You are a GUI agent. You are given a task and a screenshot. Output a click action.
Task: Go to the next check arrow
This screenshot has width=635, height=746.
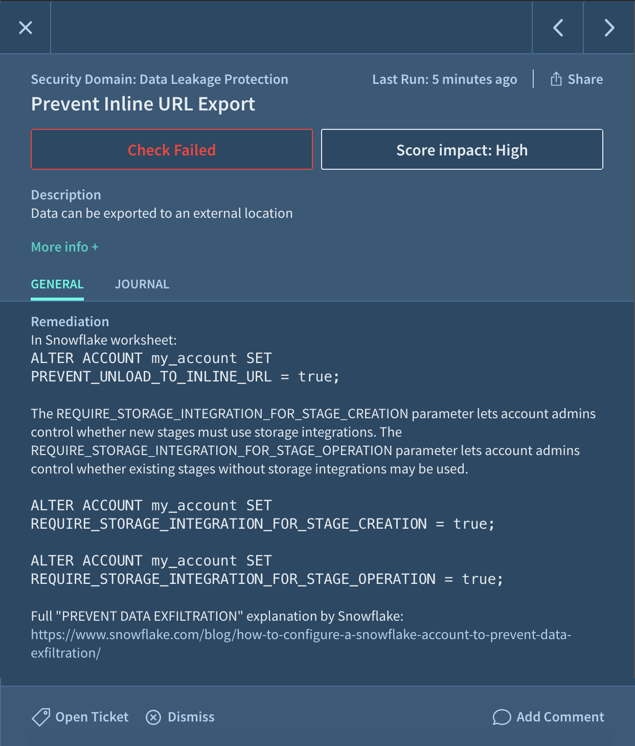point(609,28)
